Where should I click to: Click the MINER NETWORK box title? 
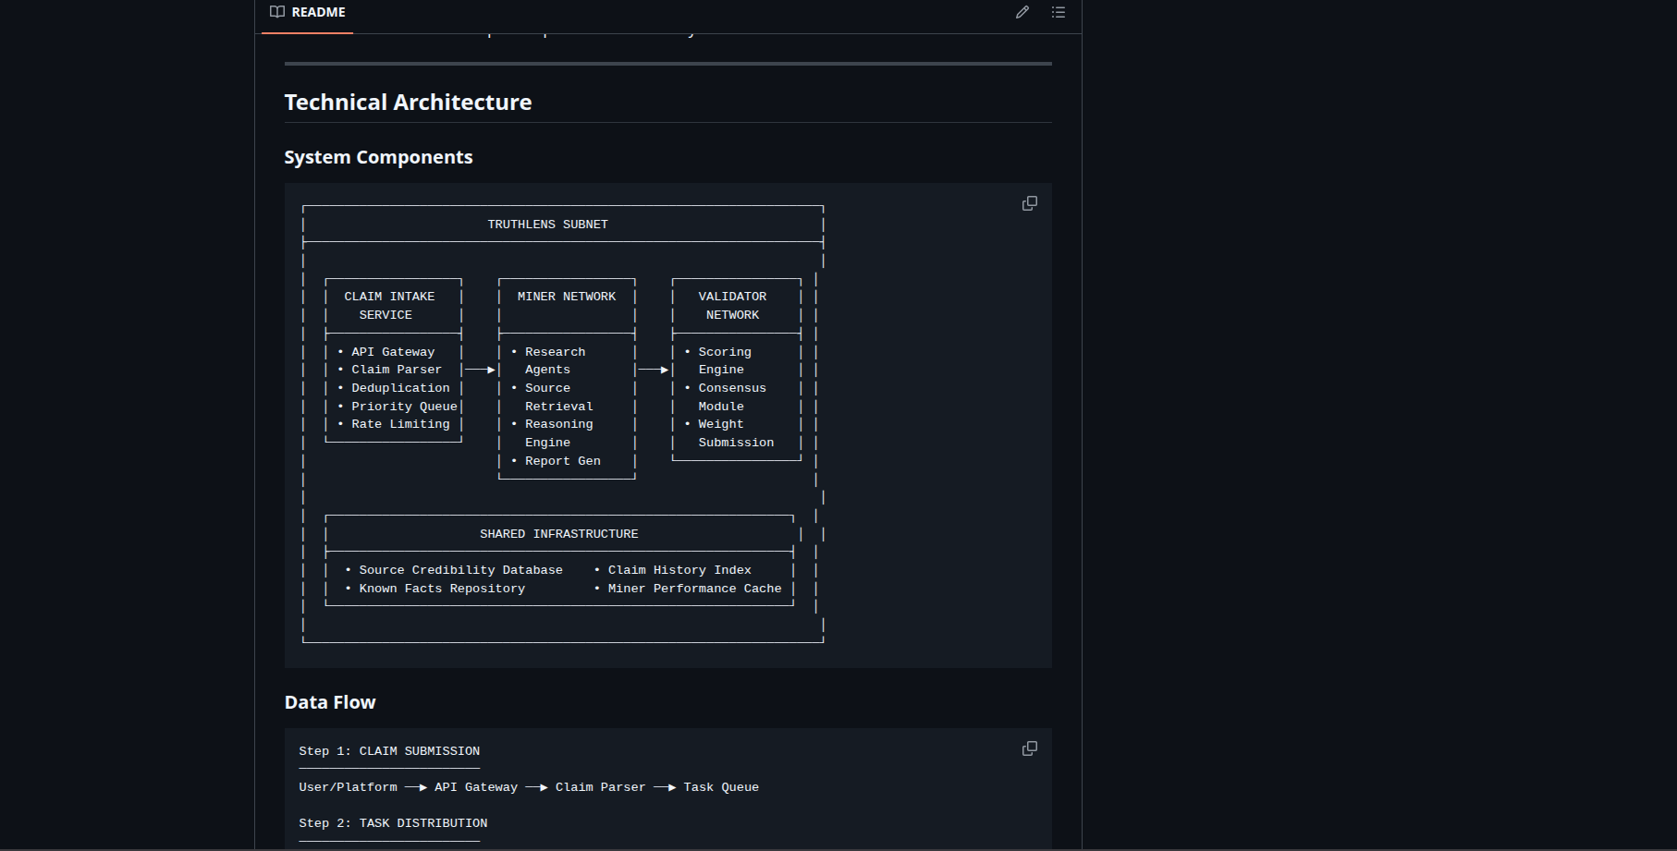pos(566,297)
